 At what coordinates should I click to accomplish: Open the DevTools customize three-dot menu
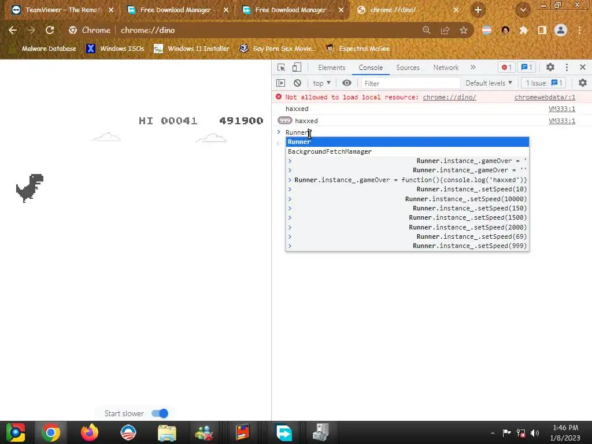567,67
